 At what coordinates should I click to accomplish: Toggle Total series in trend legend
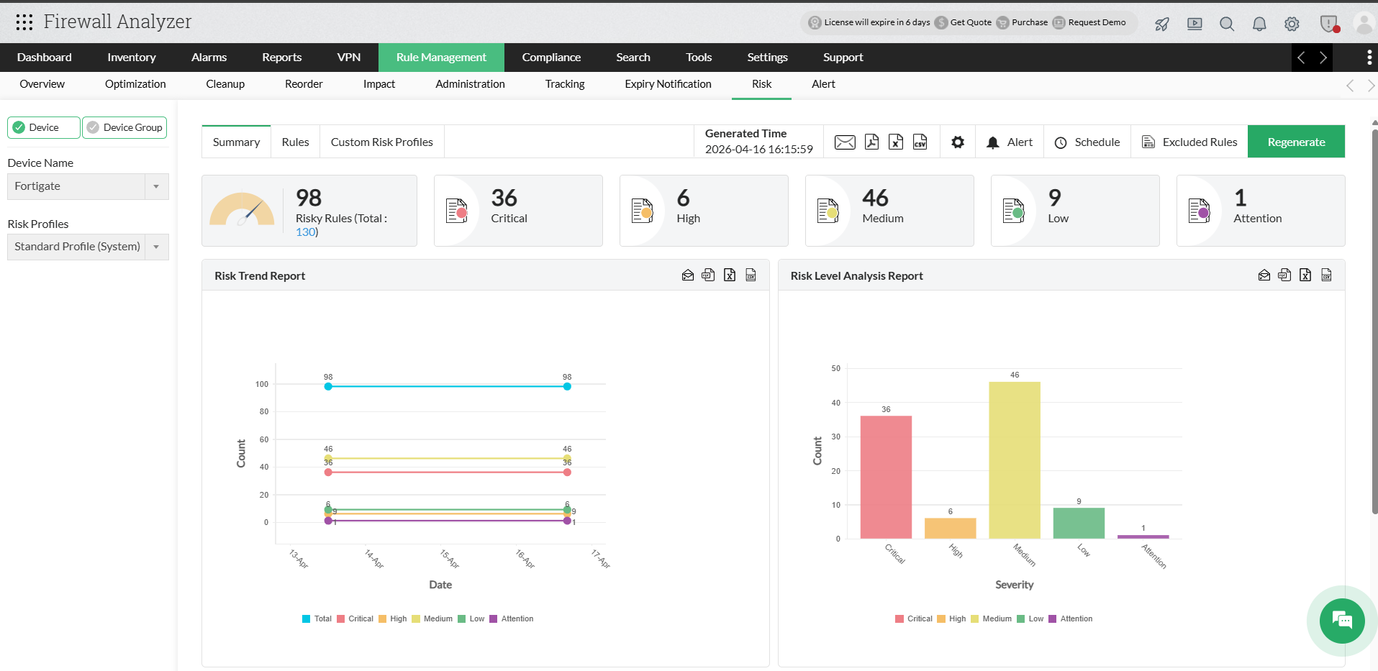tap(317, 618)
